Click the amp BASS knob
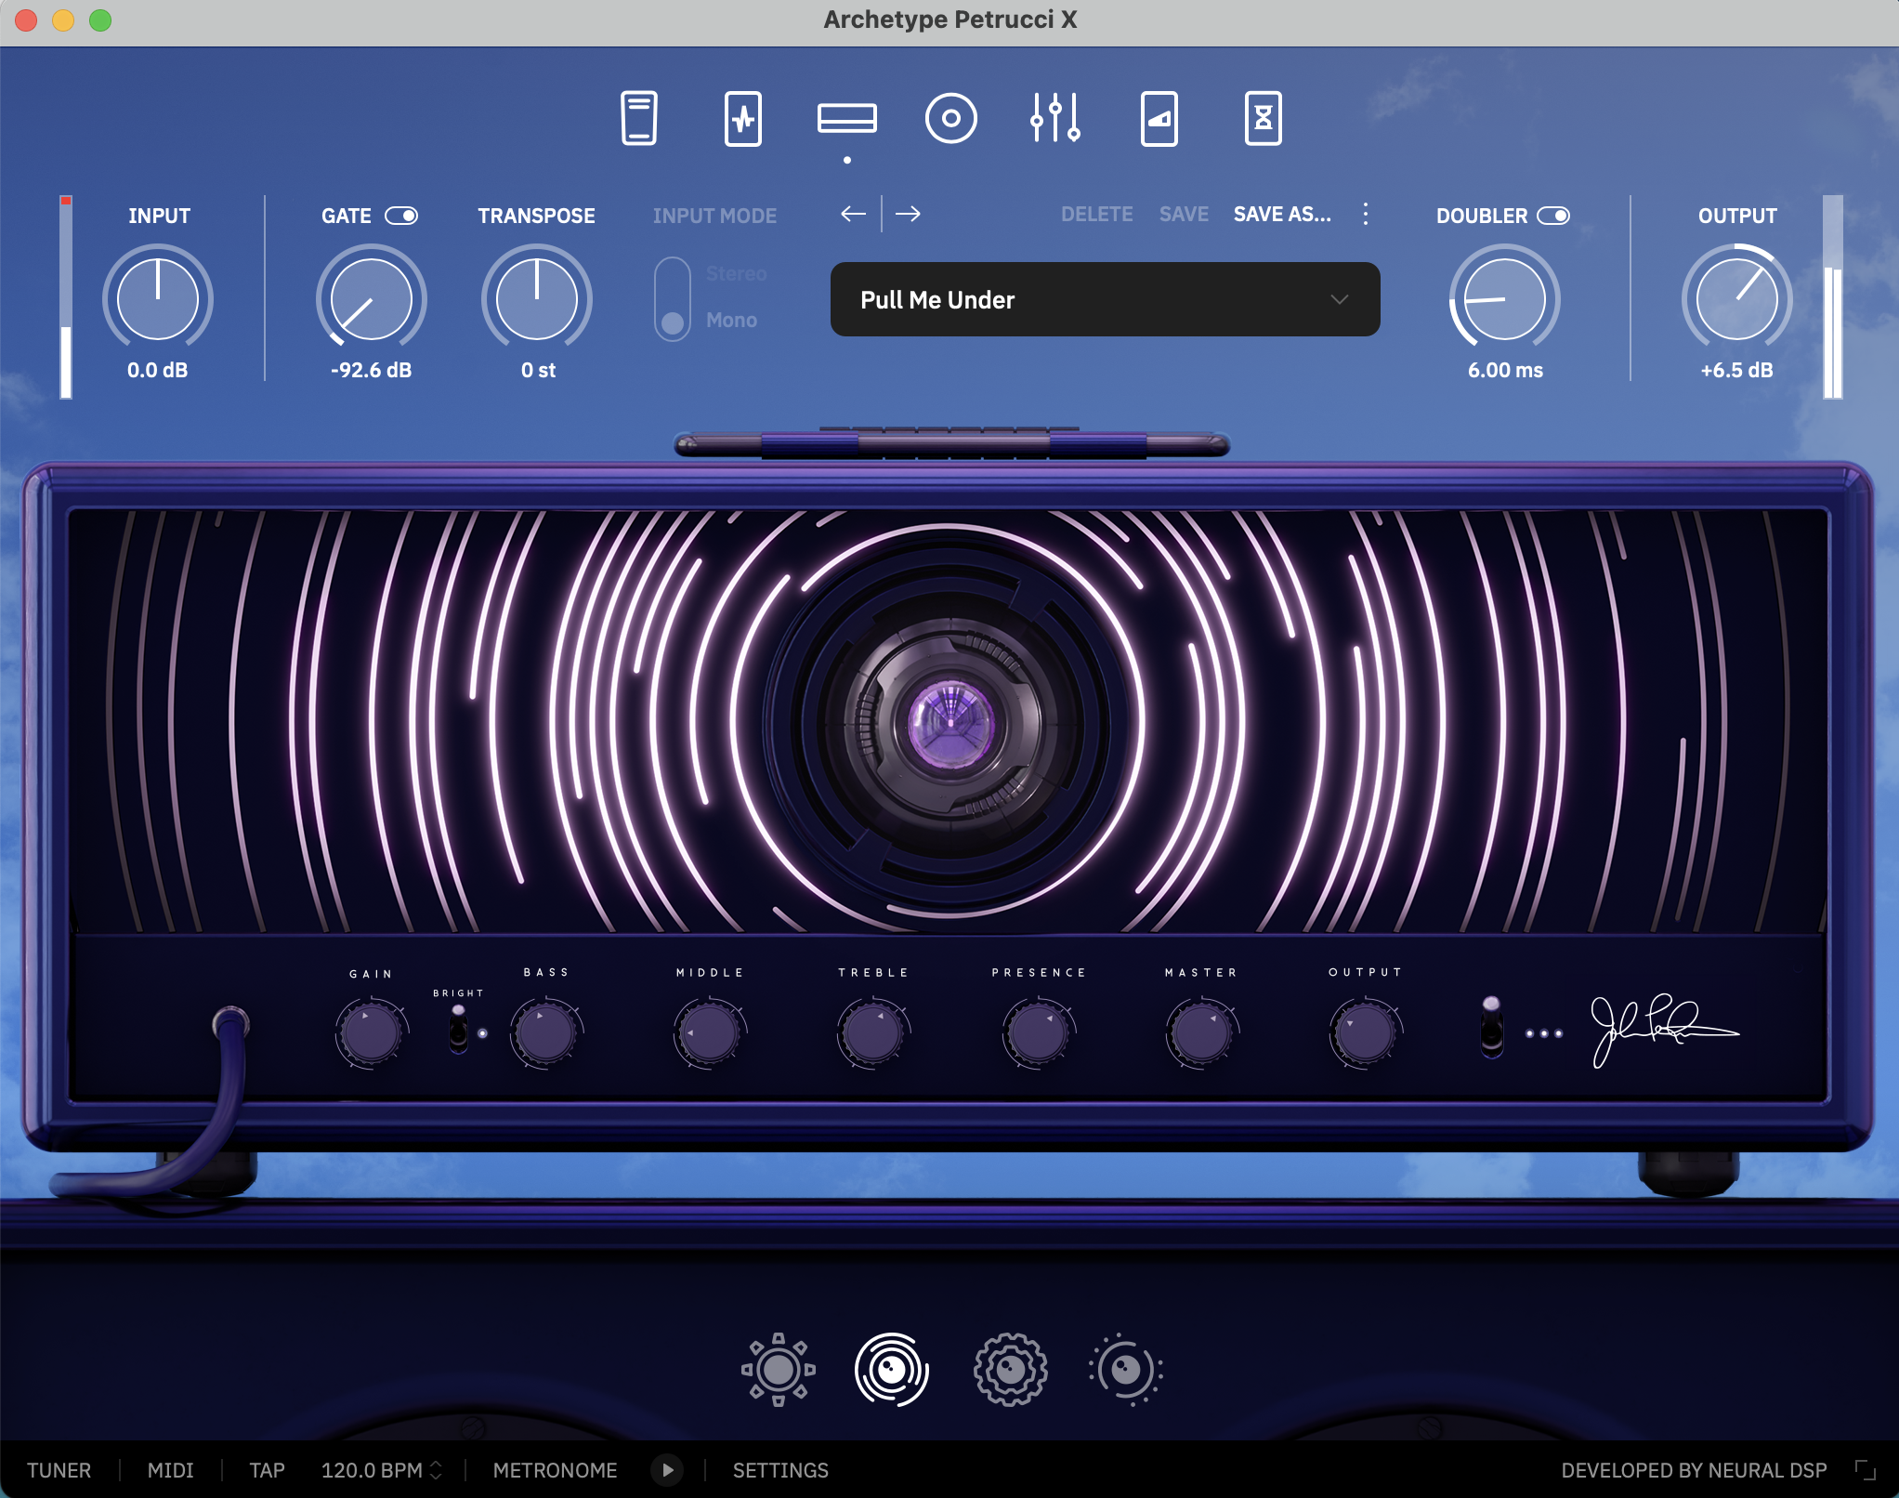This screenshot has height=1498, width=1899. (545, 1032)
